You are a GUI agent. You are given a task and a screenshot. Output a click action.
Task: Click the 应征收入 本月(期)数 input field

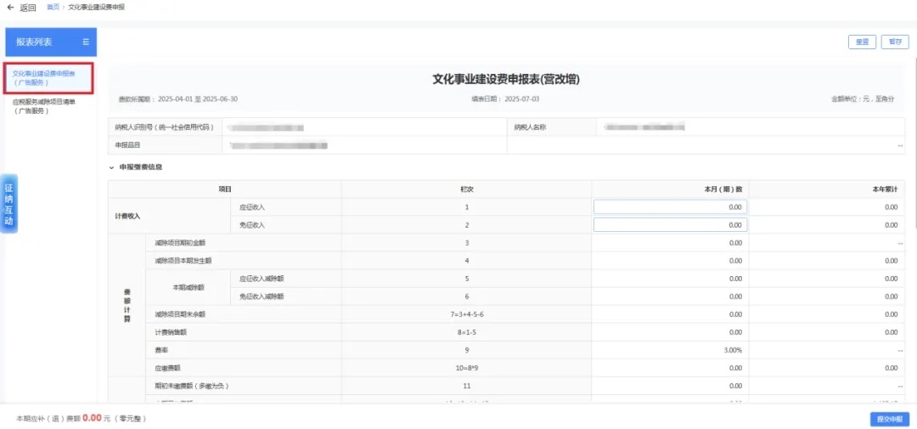click(670, 206)
